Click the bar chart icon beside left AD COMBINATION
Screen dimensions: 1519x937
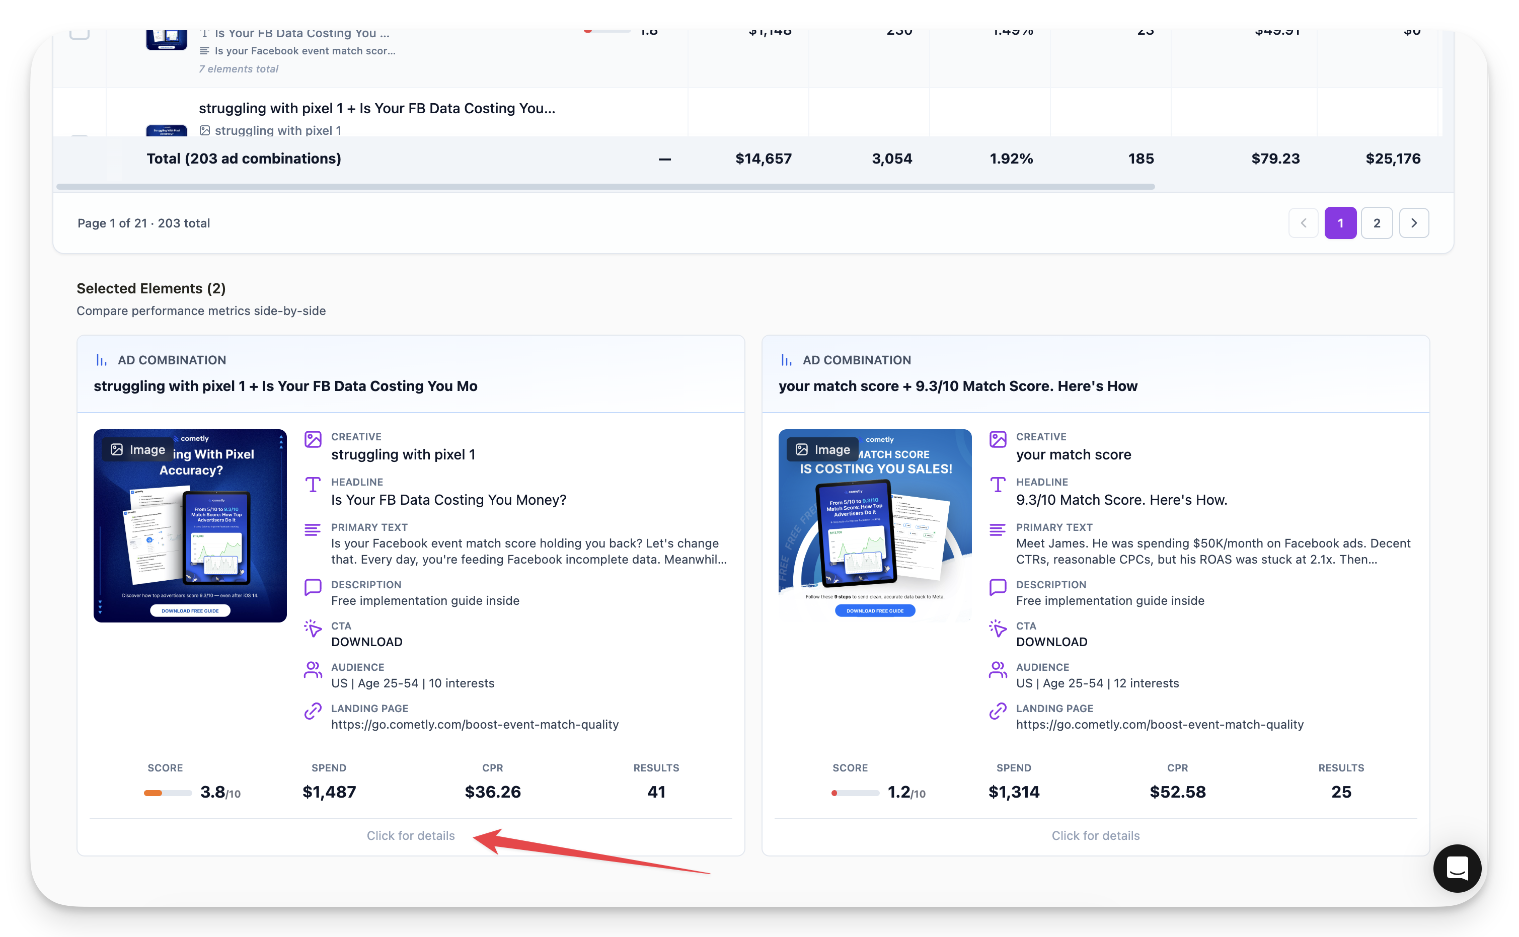tap(102, 360)
